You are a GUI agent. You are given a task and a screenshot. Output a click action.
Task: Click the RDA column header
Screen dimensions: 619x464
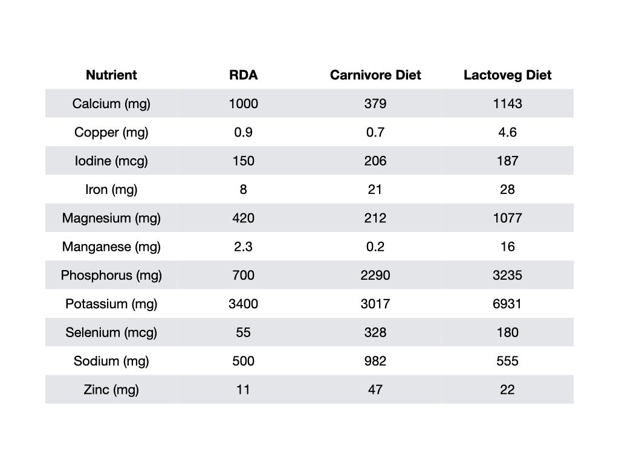pyautogui.click(x=243, y=75)
